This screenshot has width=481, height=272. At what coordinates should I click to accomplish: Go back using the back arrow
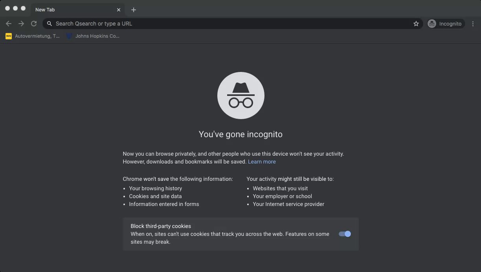click(x=9, y=24)
